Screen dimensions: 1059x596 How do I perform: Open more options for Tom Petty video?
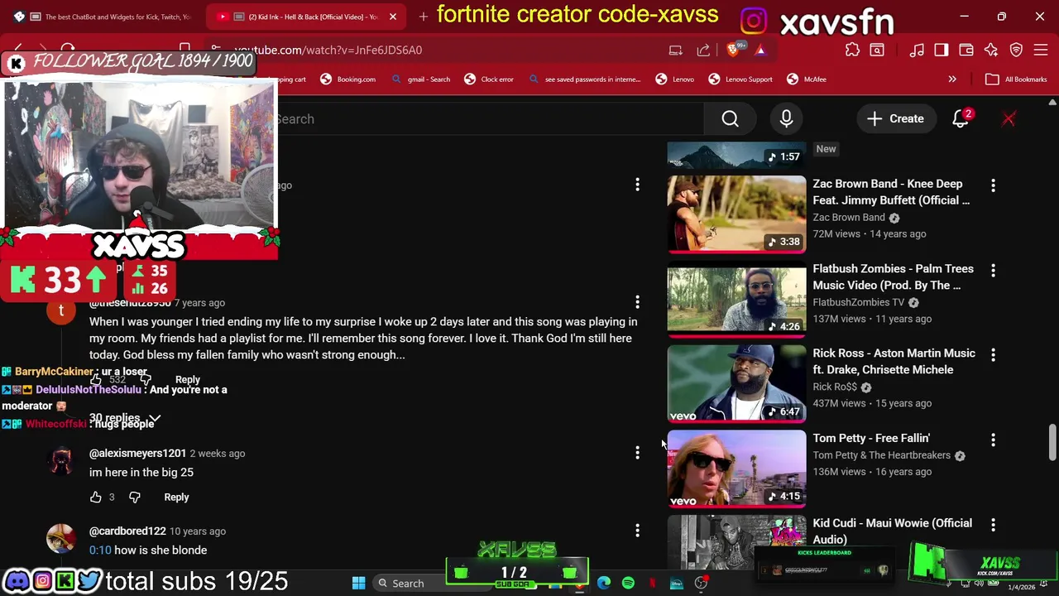click(993, 440)
